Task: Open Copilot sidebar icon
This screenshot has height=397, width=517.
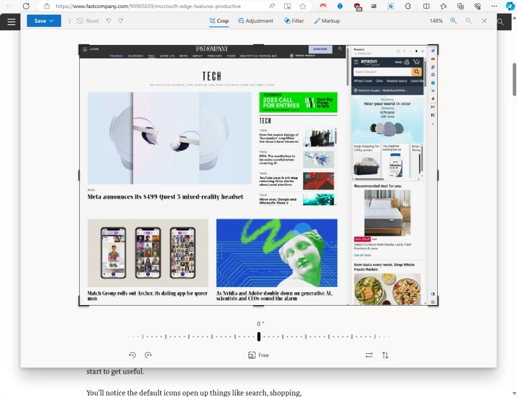Action: [510, 6]
